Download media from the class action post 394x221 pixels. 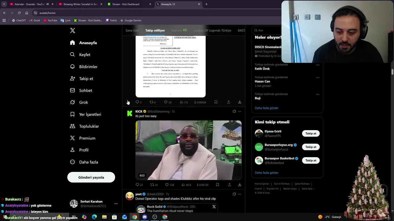point(239,102)
